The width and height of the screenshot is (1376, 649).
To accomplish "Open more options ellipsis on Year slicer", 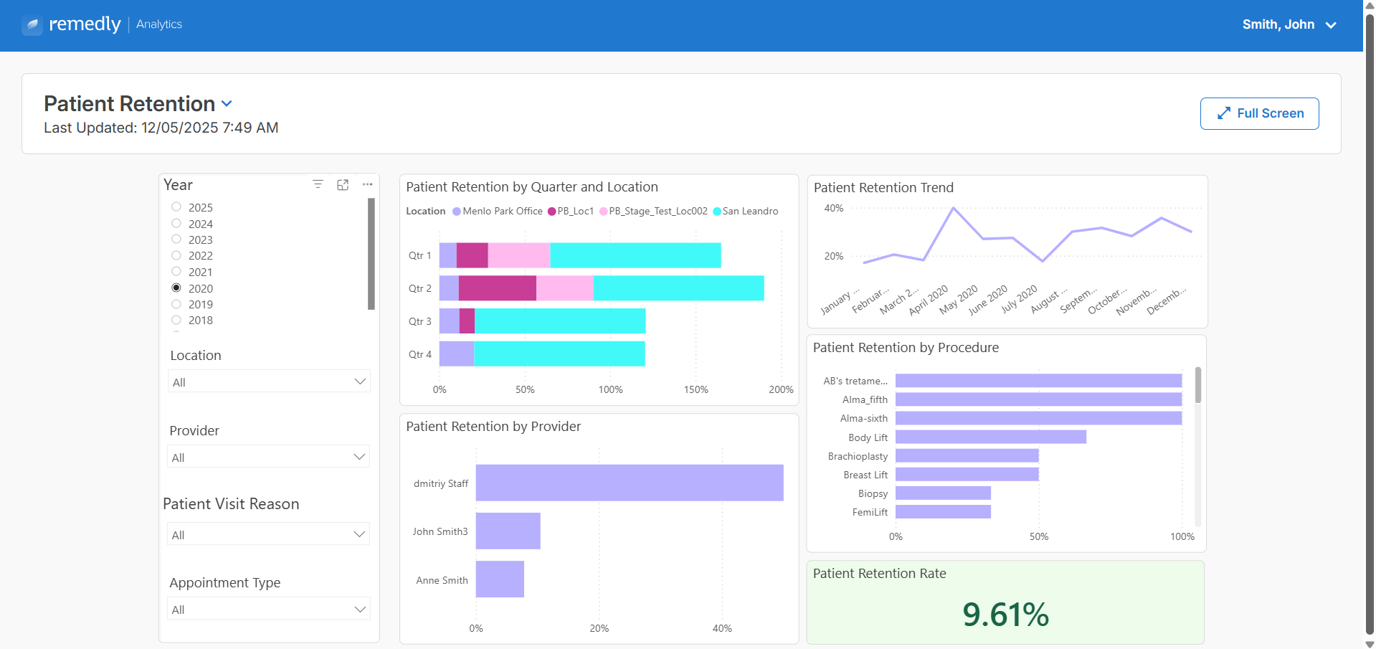I will point(367,184).
